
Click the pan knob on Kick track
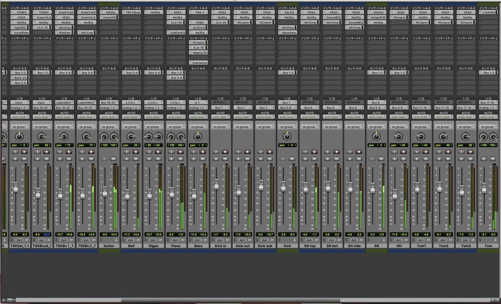point(287,136)
